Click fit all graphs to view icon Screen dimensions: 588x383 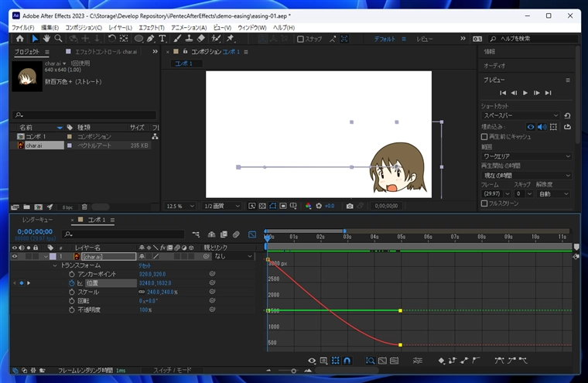pos(394,361)
